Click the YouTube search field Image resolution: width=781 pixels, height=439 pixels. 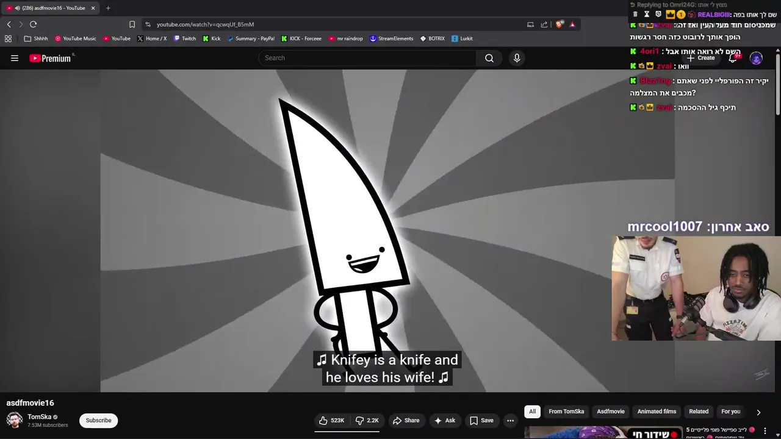367,58
